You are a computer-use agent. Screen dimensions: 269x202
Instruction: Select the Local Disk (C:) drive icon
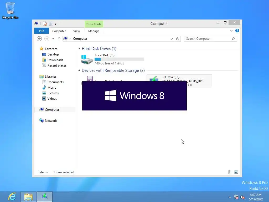coord(87,59)
